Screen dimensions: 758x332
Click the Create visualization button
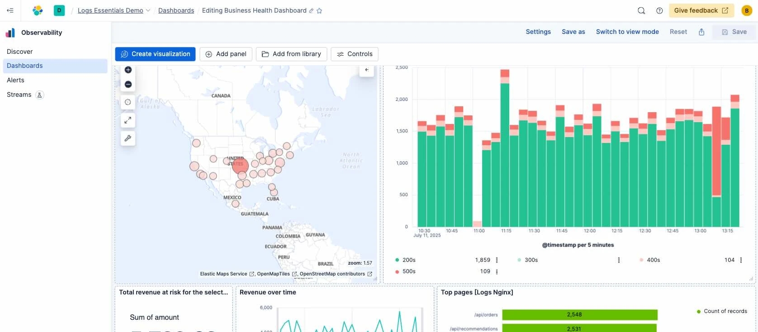155,54
